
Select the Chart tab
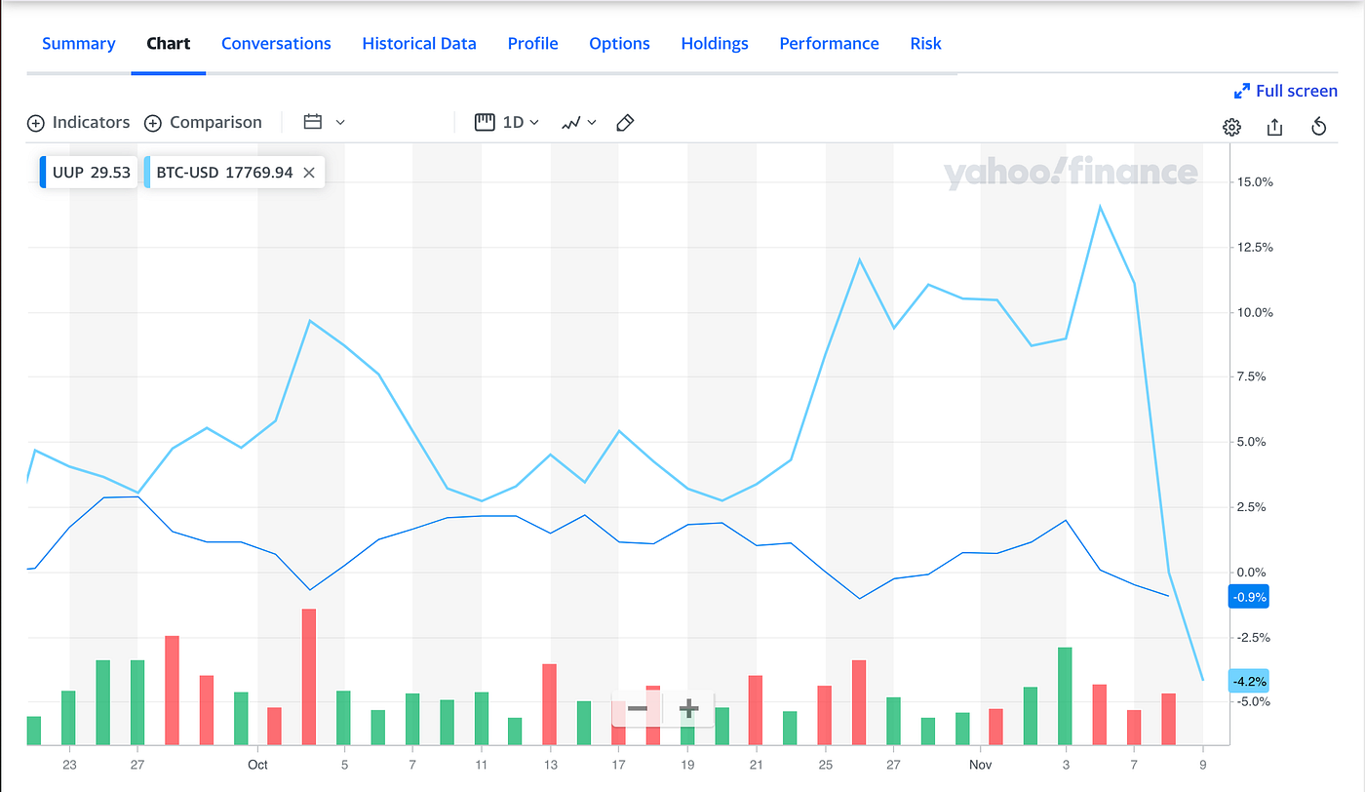(169, 44)
